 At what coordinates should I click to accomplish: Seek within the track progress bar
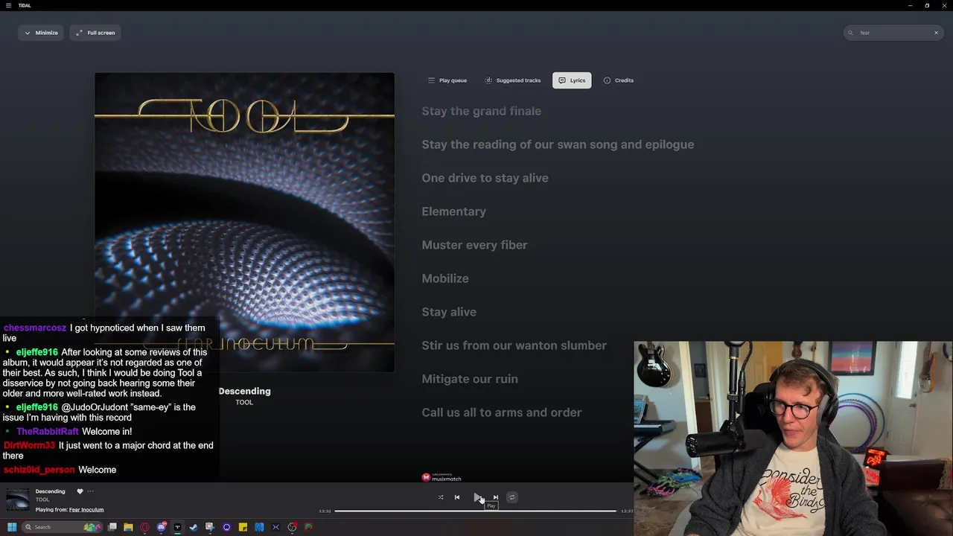click(x=475, y=511)
